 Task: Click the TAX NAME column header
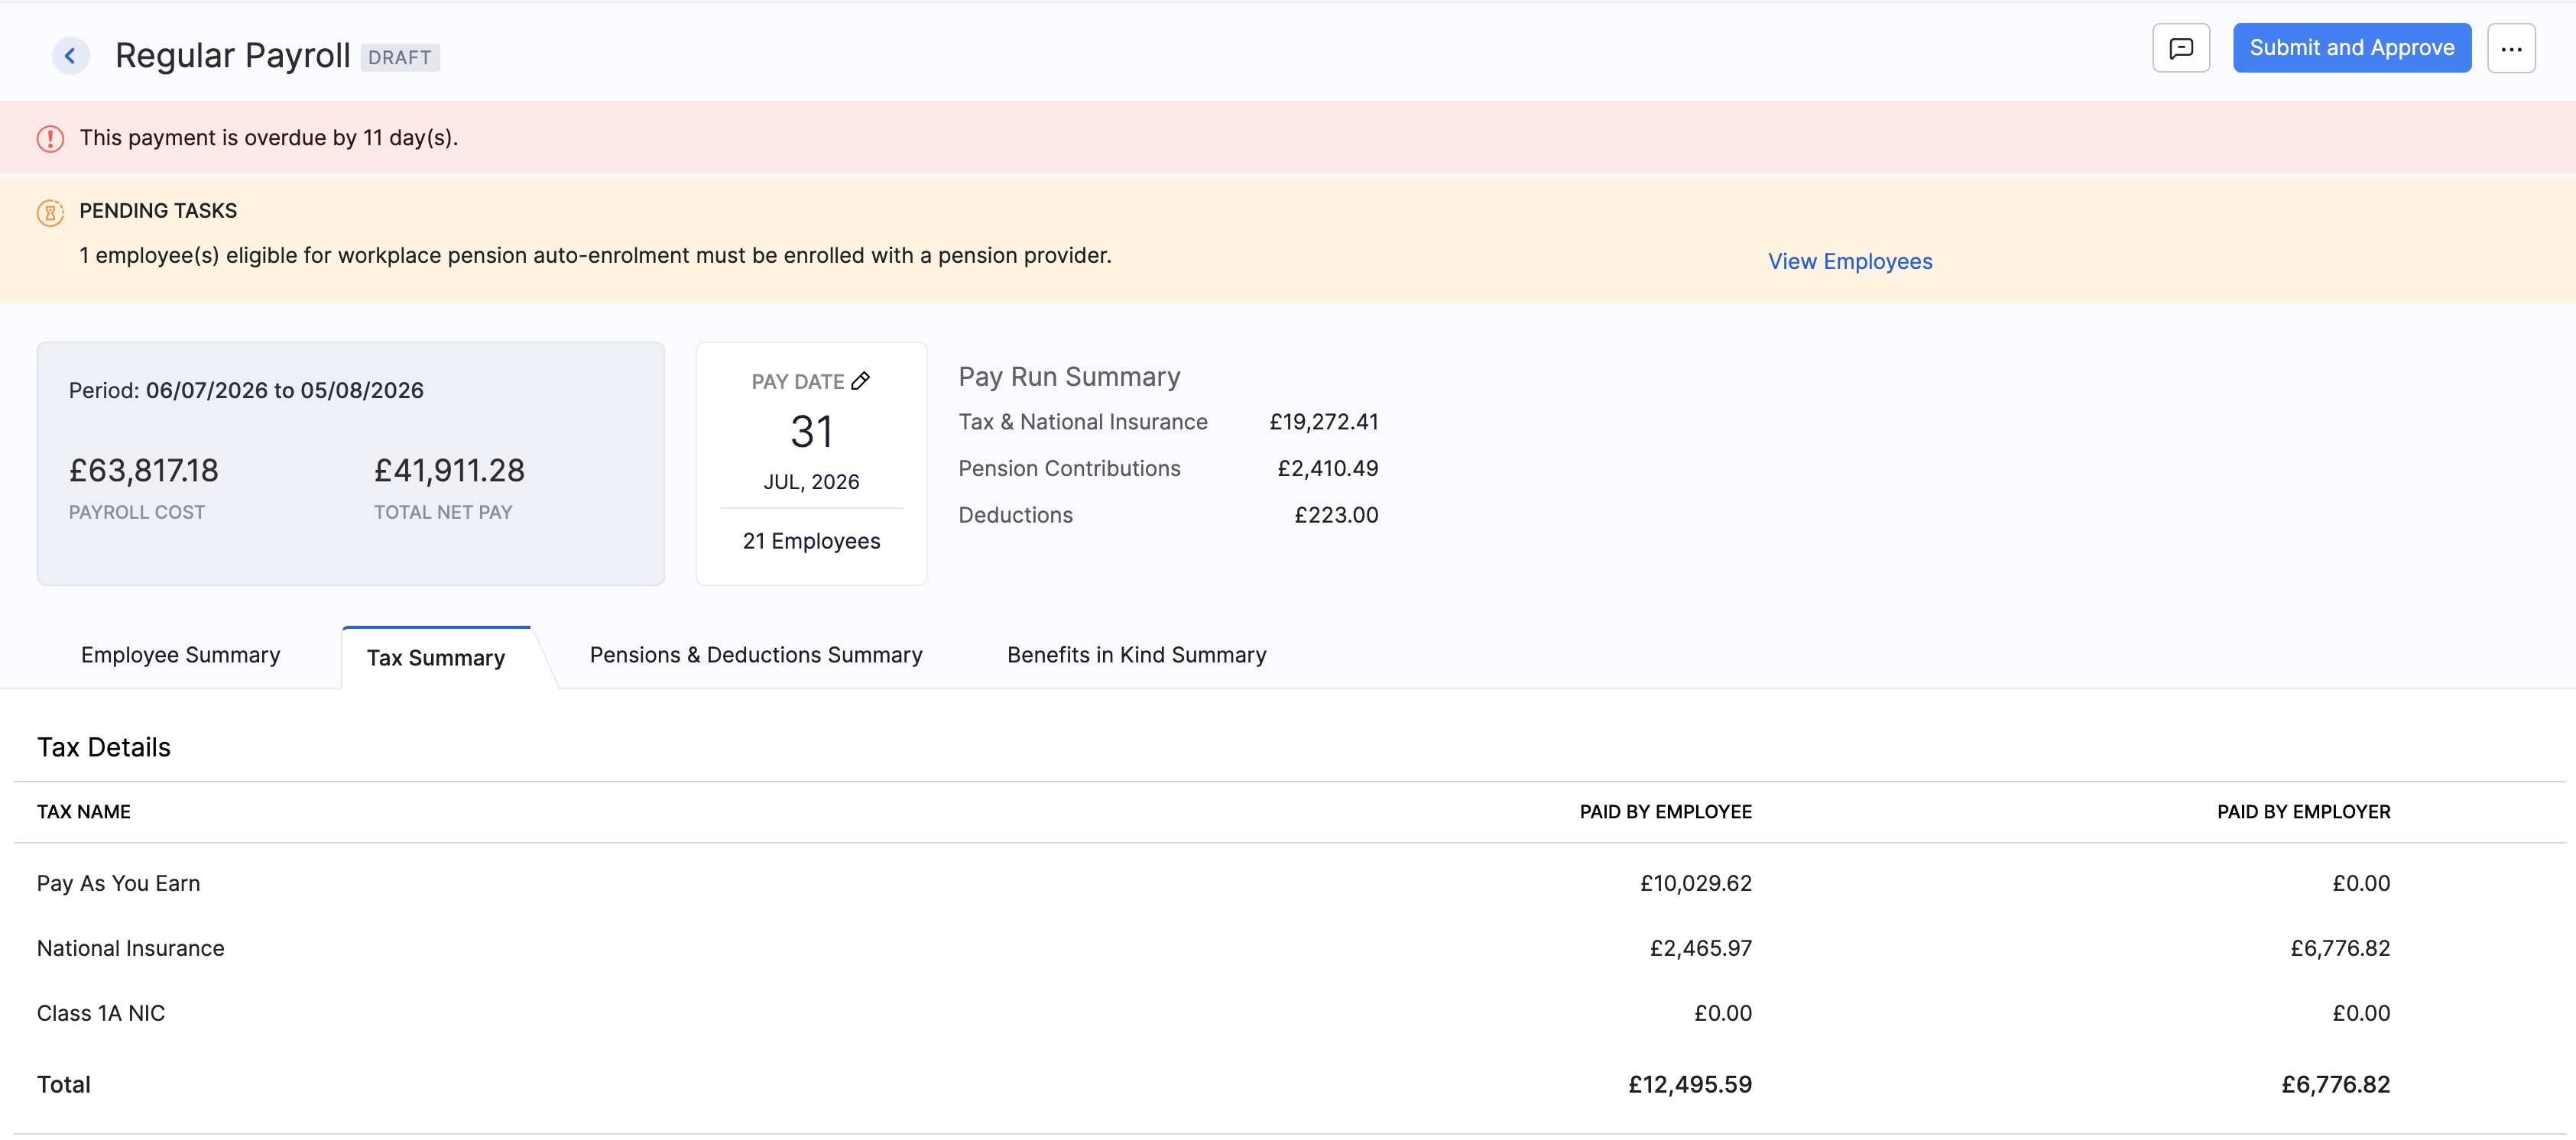pos(84,812)
